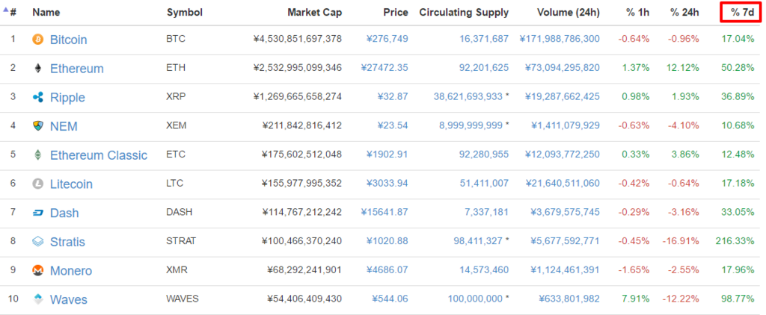The height and width of the screenshot is (315, 766).
Task: Click Litecoin 24h volume ¥21,640,511,060
Action: [x=563, y=184]
